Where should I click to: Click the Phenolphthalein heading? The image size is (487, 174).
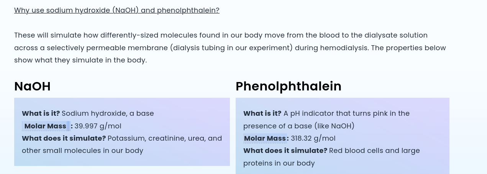click(x=288, y=86)
